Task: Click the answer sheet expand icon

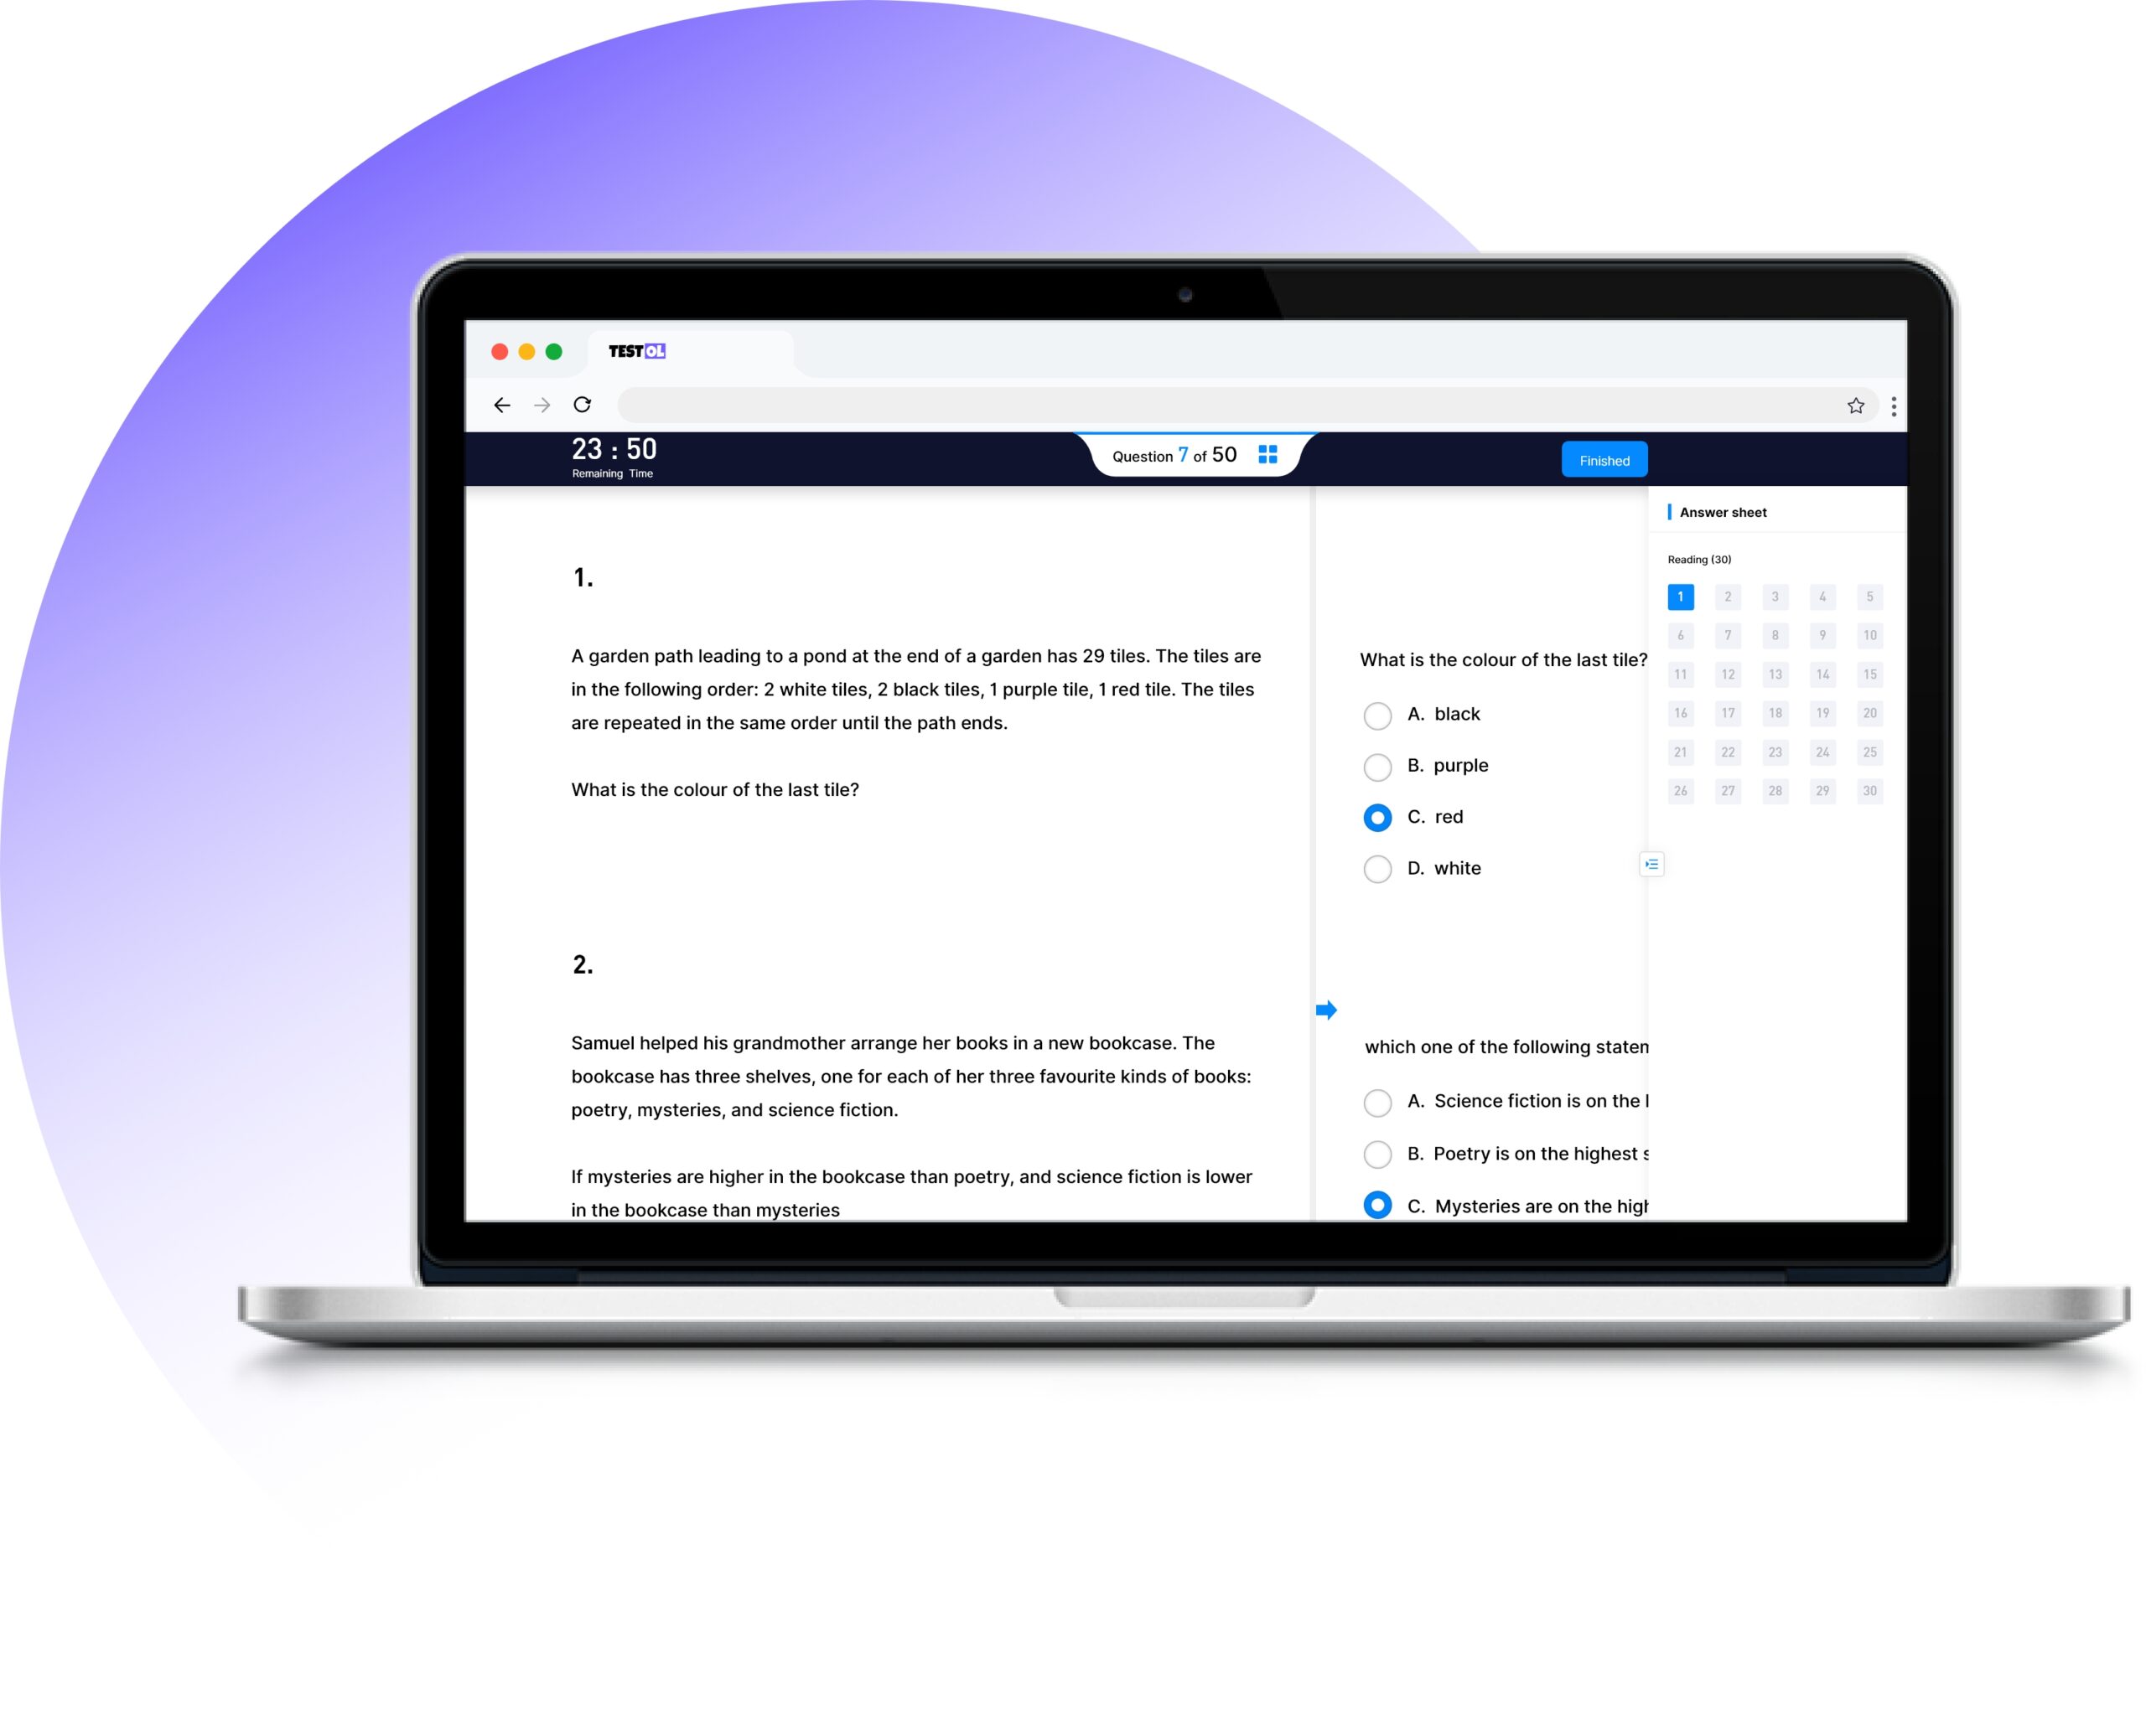Action: [x=1651, y=865]
